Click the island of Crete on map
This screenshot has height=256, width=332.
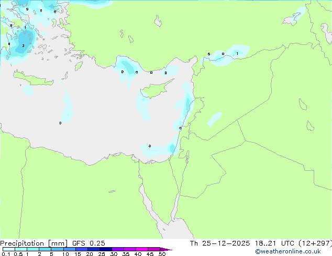click(33, 78)
